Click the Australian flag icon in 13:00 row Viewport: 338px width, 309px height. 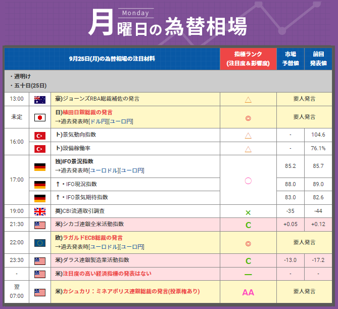(x=40, y=100)
